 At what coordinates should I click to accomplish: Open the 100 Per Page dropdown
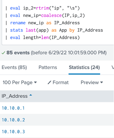pyautogui.click(x=20, y=83)
